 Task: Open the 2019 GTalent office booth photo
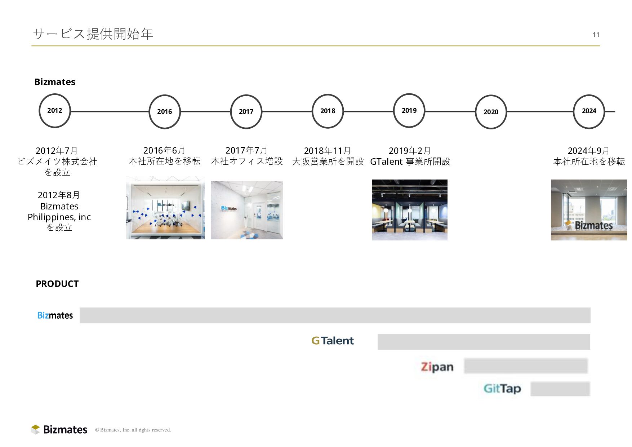(410, 210)
